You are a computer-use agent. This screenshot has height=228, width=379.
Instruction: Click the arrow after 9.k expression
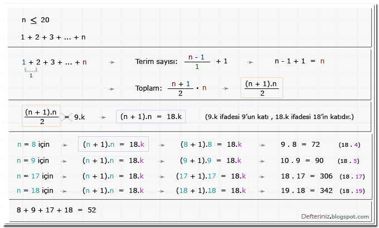pos(103,117)
